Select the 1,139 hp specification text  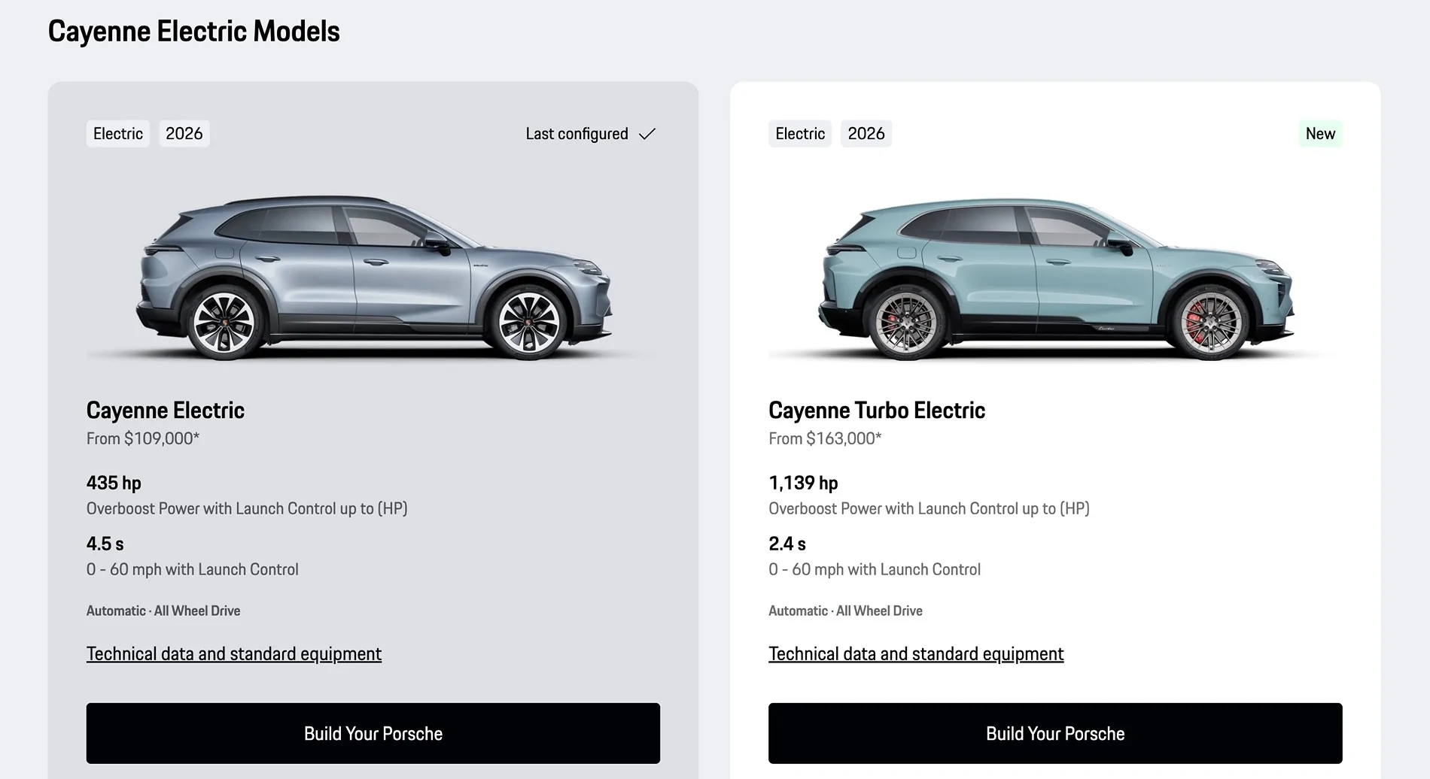click(802, 482)
